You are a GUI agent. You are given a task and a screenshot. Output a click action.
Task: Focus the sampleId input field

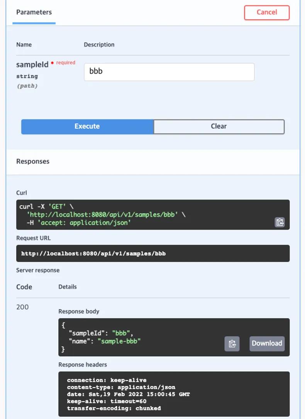tap(169, 72)
